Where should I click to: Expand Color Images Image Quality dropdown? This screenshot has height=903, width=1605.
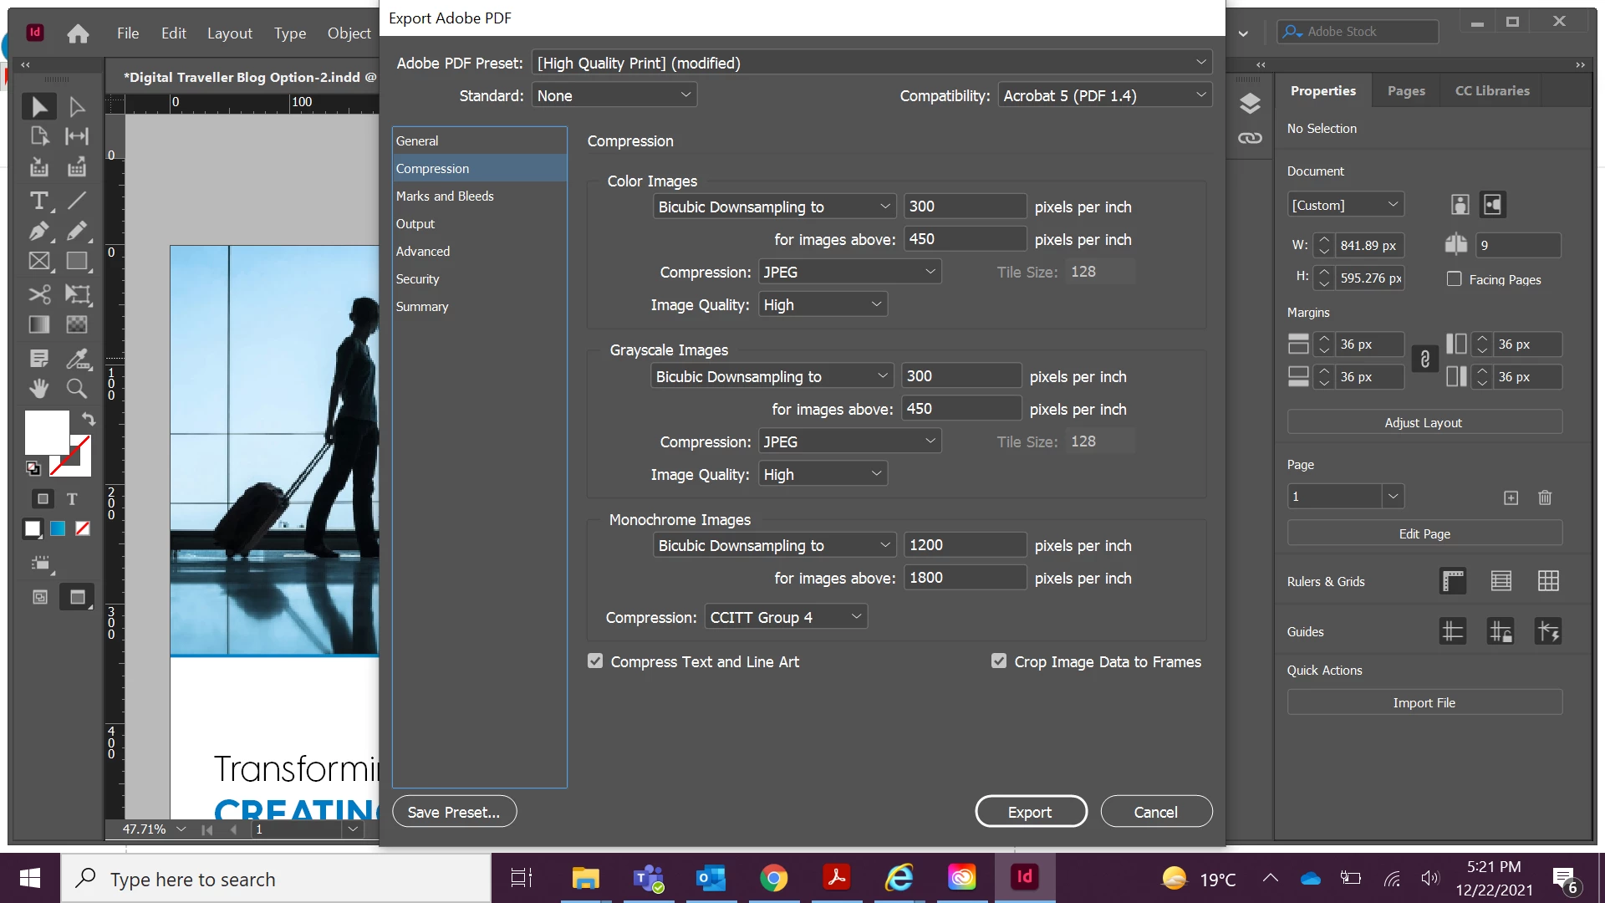click(823, 304)
